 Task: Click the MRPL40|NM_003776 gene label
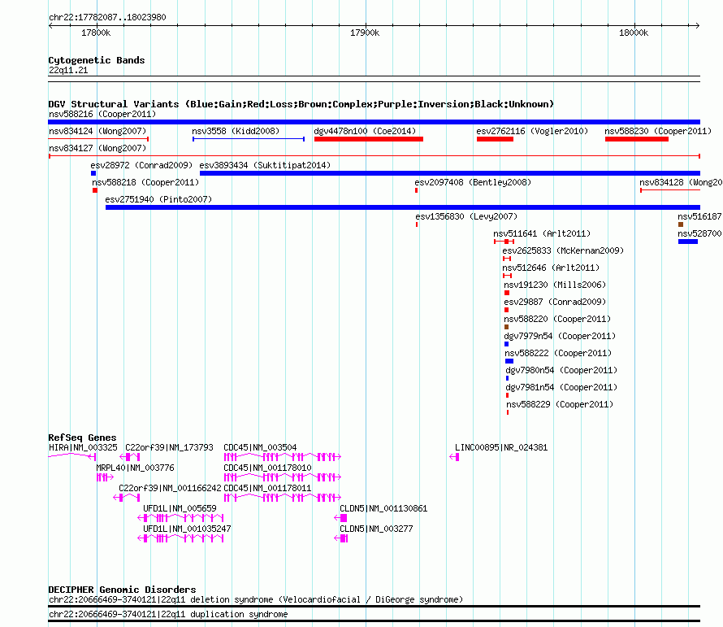click(x=135, y=468)
